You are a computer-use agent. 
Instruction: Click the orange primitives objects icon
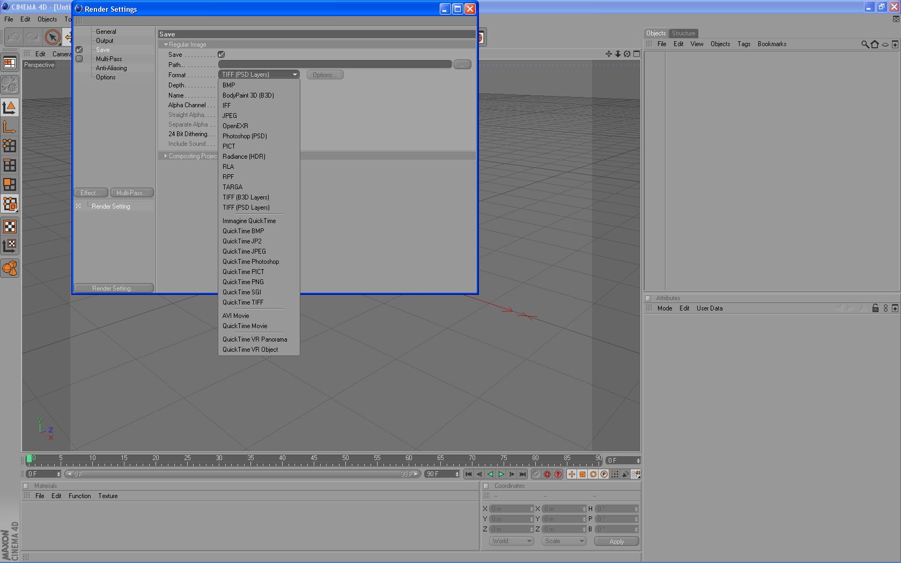10,268
